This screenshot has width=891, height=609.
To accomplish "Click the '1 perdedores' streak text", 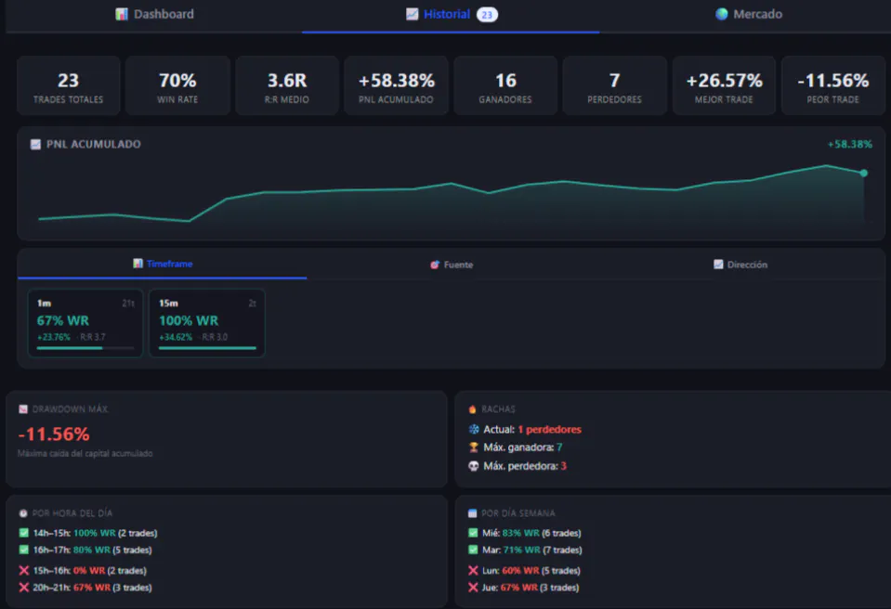I will (549, 429).
